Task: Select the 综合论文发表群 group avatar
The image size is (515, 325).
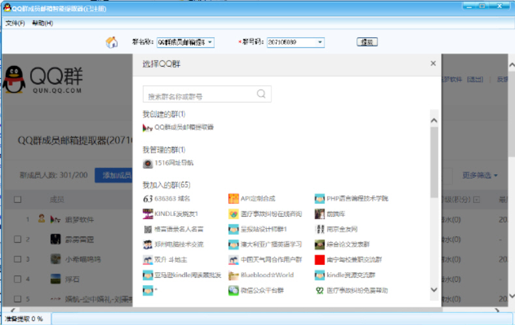Action: [320, 245]
